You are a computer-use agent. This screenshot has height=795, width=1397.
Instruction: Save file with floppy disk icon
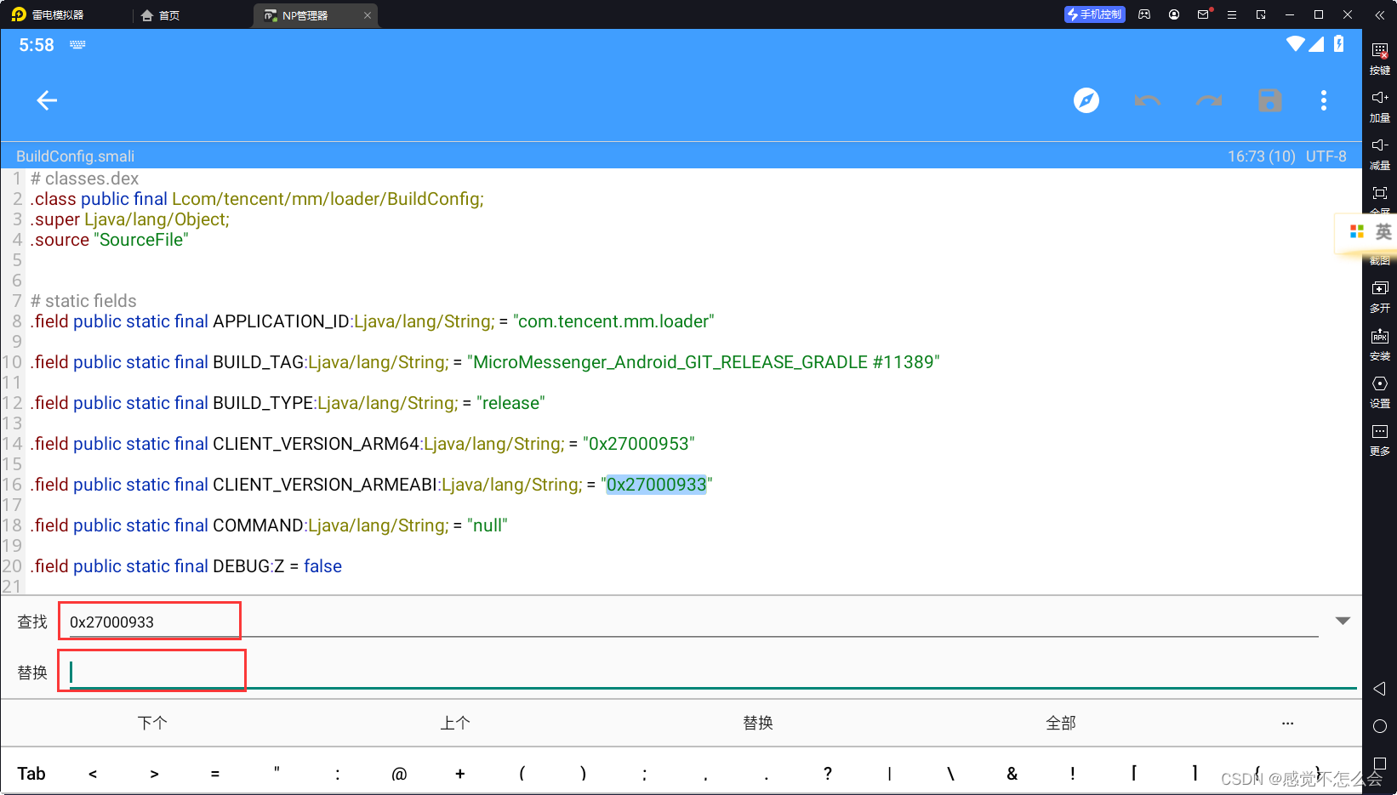tap(1270, 100)
